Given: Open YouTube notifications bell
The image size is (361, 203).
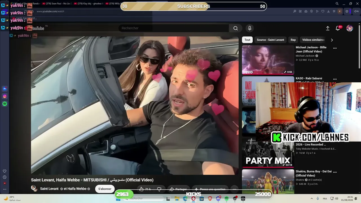Looking at the screenshot, I should click(338, 28).
